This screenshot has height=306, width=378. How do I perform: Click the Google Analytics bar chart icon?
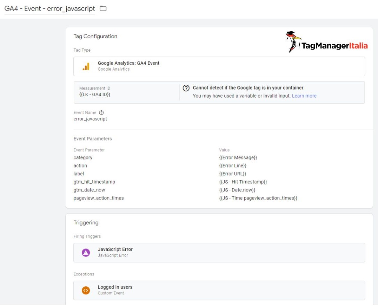(x=86, y=66)
